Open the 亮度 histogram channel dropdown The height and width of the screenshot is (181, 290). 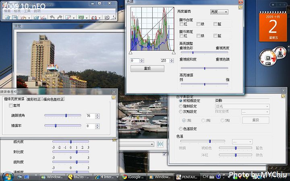(219, 12)
